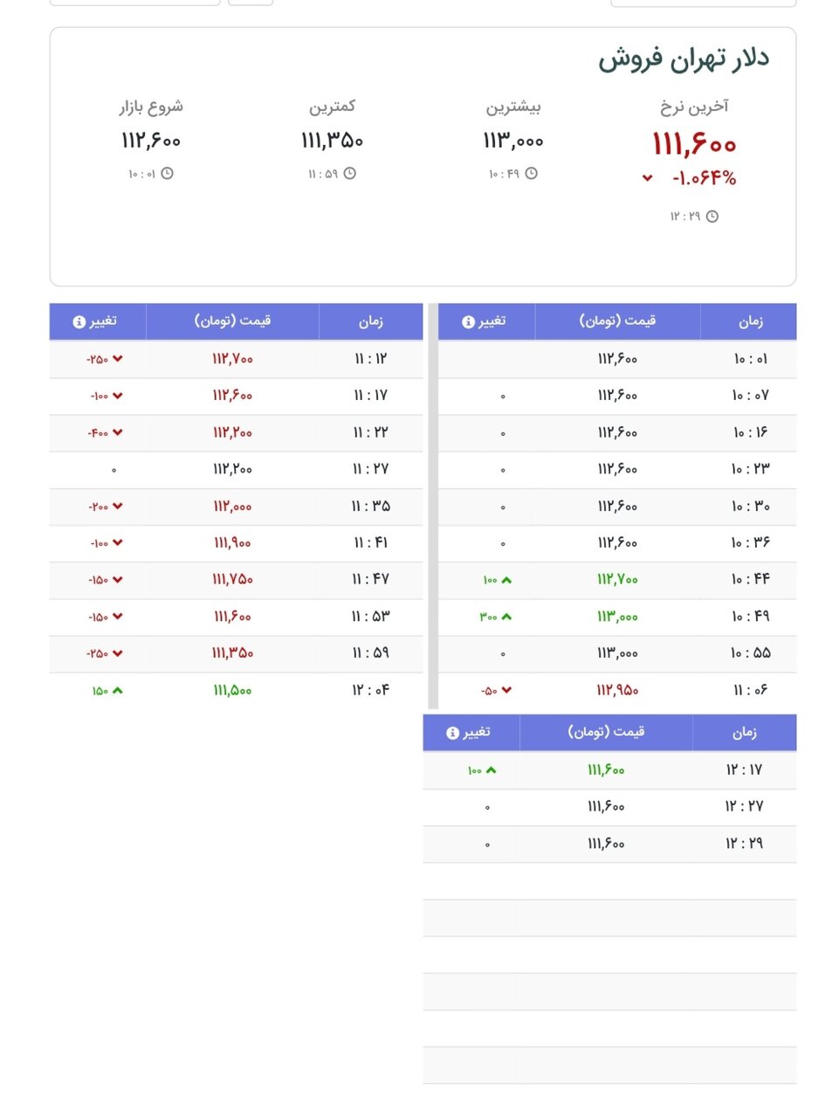The height and width of the screenshot is (1118, 839).
Task: Click the clock icon next to بیشترین time ۱۰:۴۹
Action: point(532,174)
